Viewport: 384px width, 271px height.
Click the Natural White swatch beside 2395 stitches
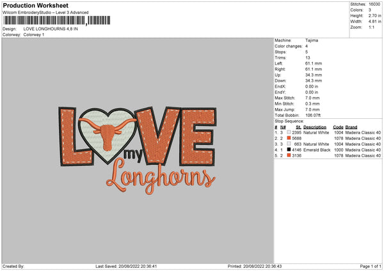tap(289, 132)
